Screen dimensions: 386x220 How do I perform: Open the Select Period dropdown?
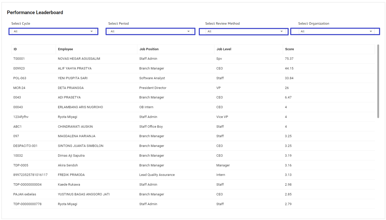[x=150, y=31]
